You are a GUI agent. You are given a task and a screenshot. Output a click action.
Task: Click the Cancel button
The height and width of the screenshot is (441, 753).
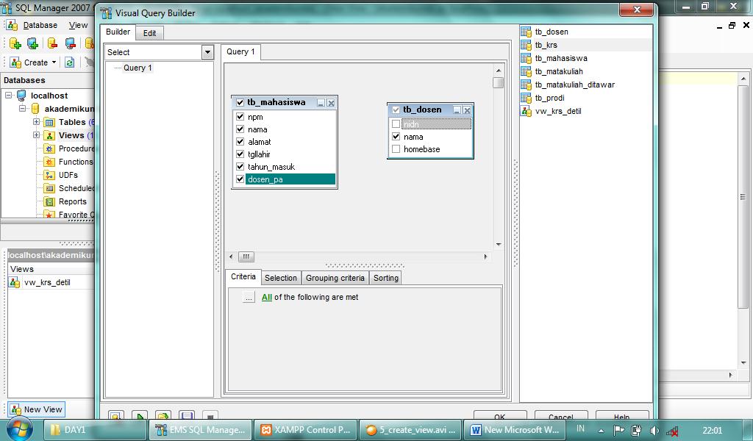point(561,416)
